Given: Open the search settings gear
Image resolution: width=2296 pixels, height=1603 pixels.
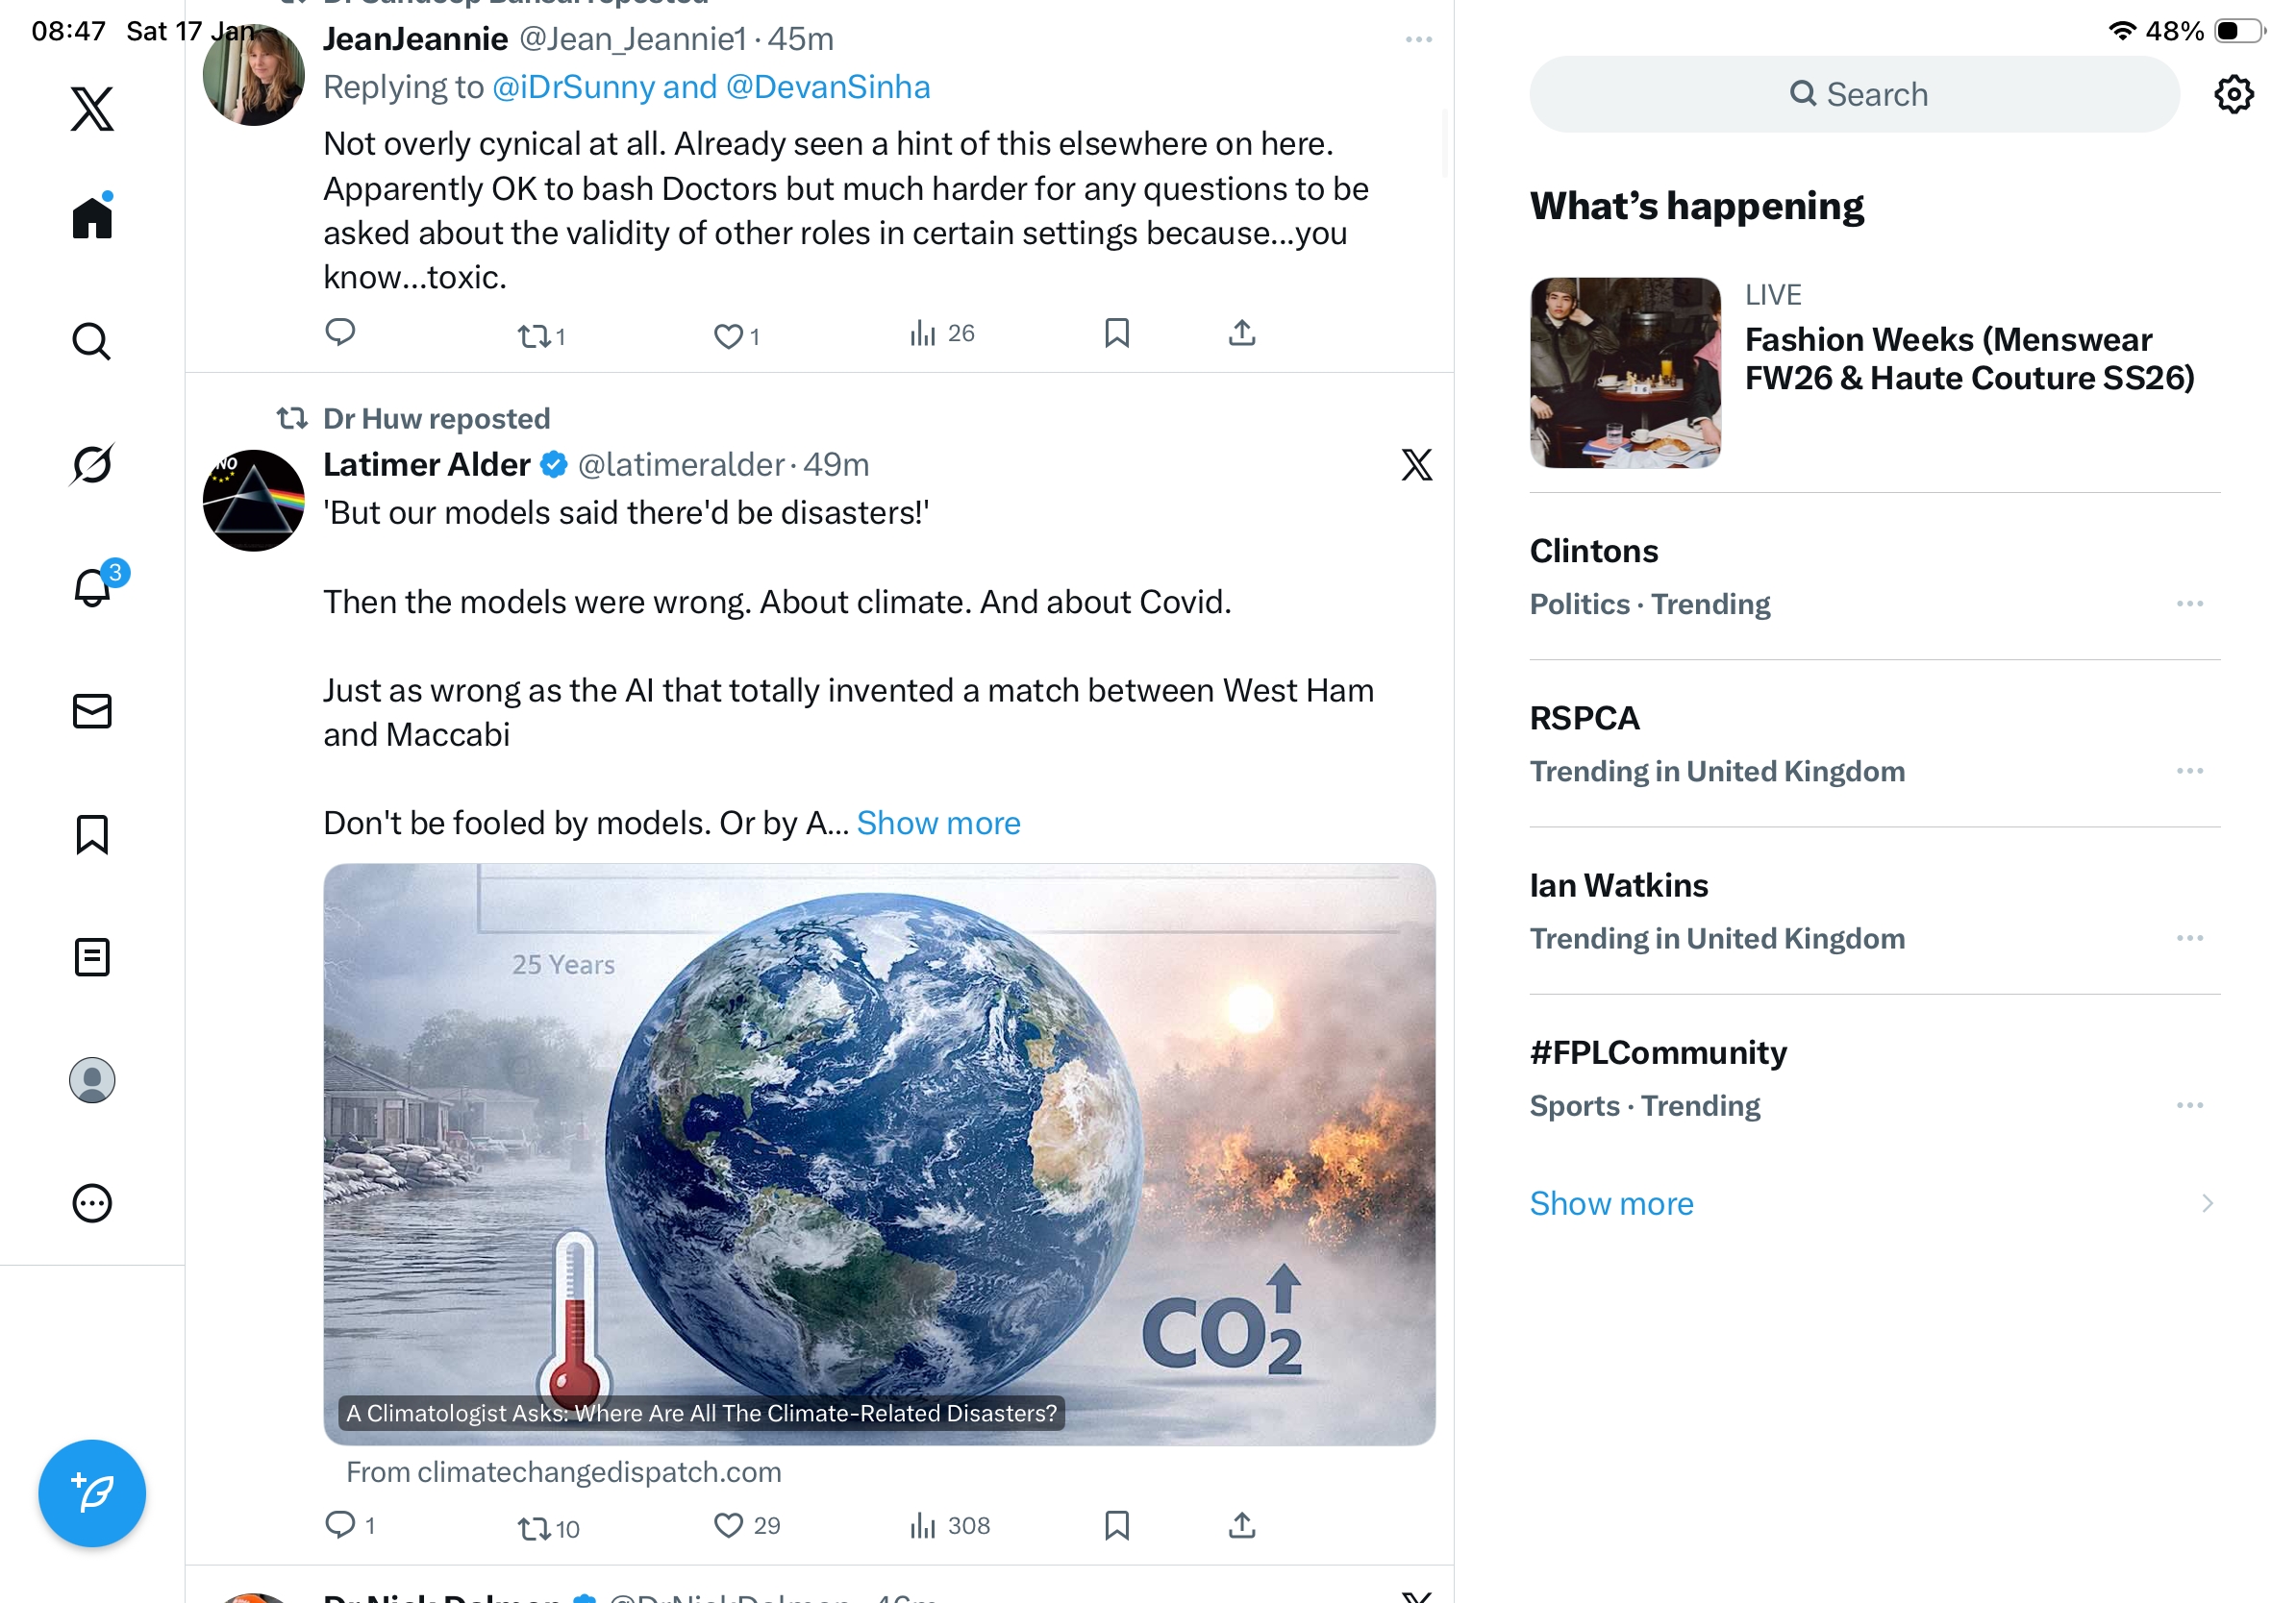Looking at the screenshot, I should [2233, 95].
